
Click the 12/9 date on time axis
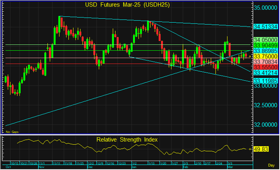coord(100,164)
